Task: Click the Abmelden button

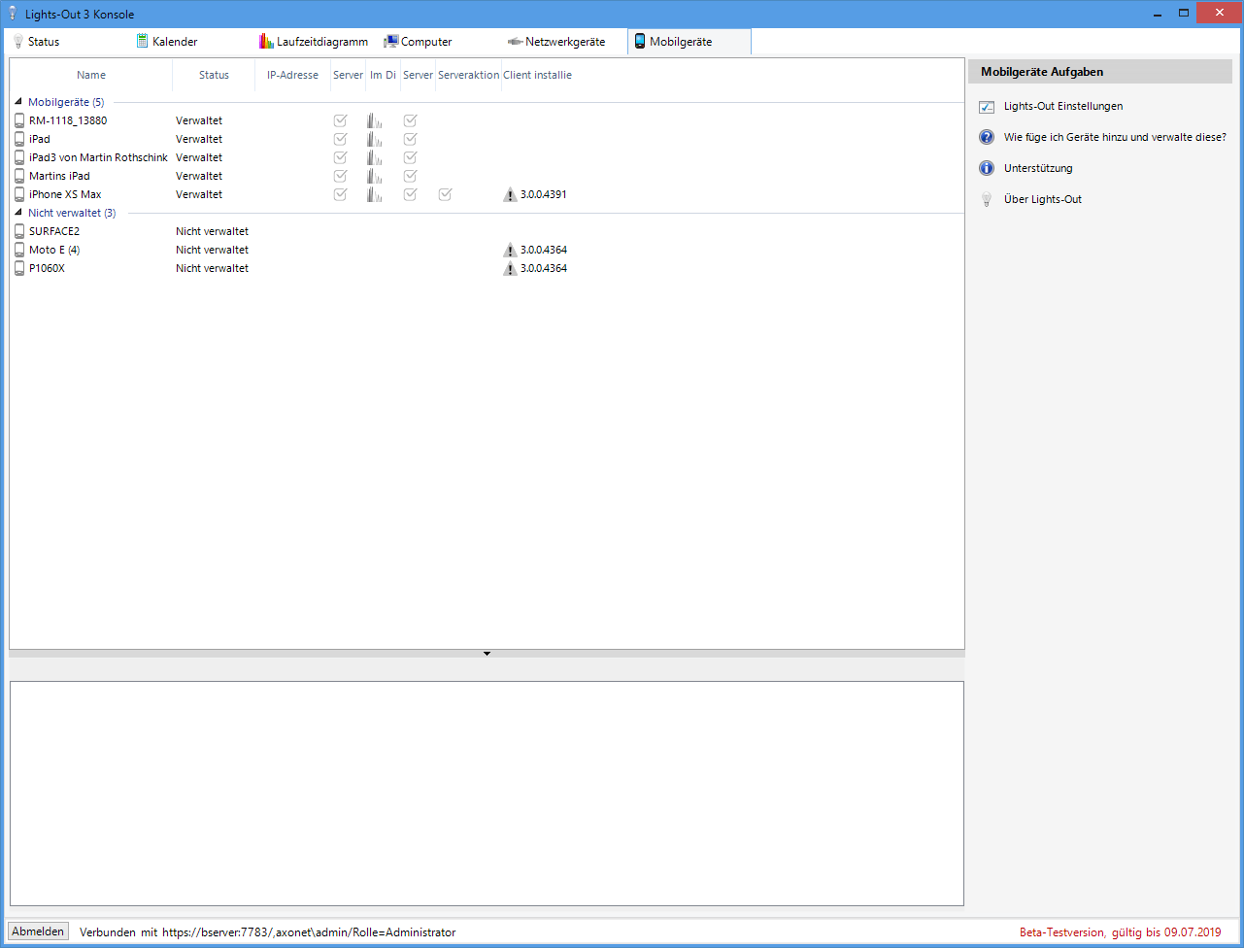Action: 38,931
